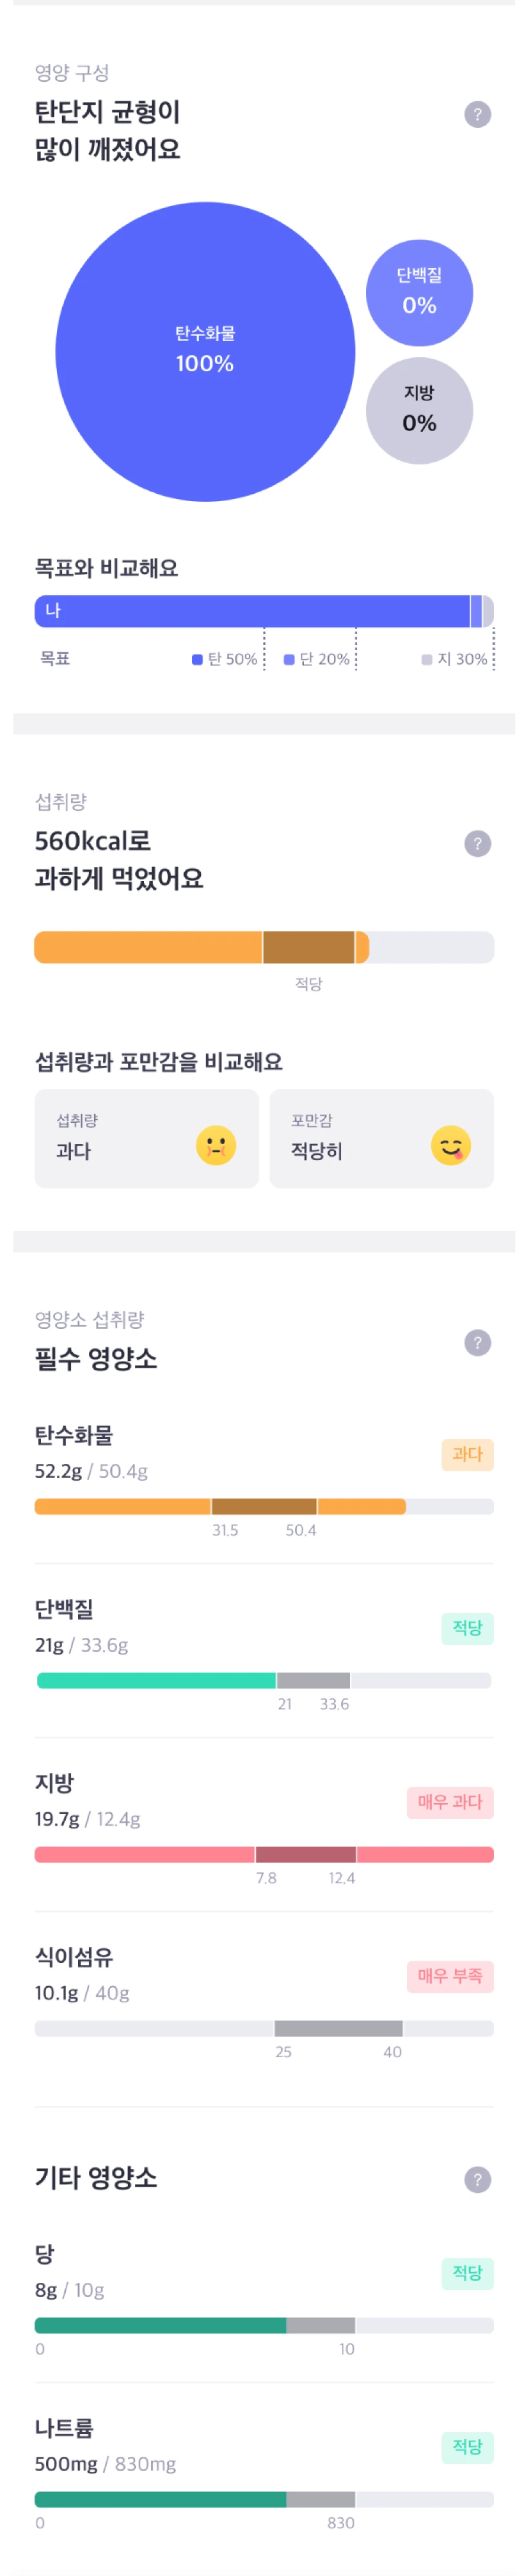Select the gray 지방 0% circle
The image size is (529, 2576).
coord(419,410)
